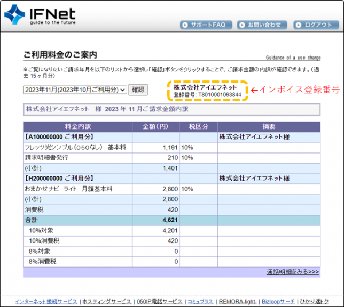Click the 料金内訳 column header

coord(77,127)
